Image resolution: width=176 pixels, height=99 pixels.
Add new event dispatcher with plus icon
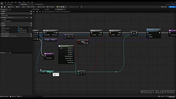pyautogui.click(x=31, y=34)
